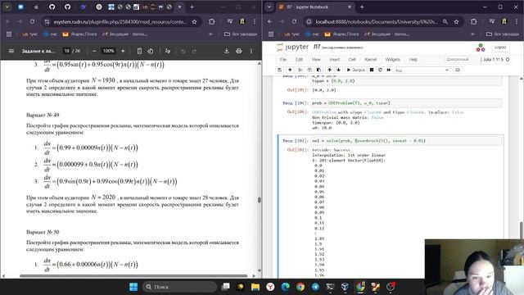Screen dimensions: 524x295
Task: Save the Jupyter notebook checkpoint
Action: pos(280,70)
